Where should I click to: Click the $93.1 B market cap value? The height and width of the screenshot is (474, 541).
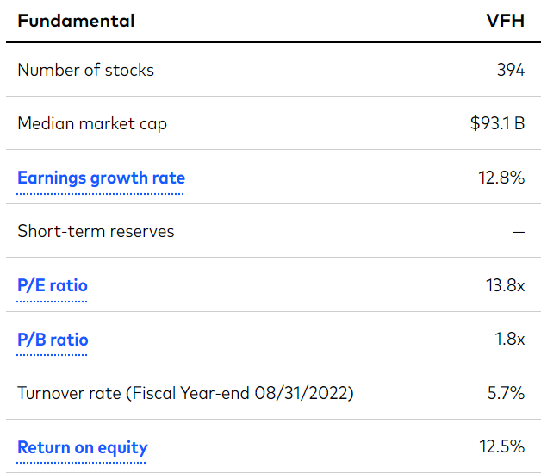click(x=492, y=123)
